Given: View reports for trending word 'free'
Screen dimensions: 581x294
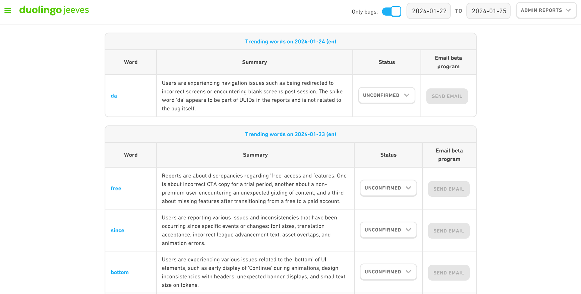Looking at the screenshot, I should point(116,188).
